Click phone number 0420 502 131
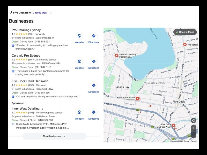 point(46,120)
